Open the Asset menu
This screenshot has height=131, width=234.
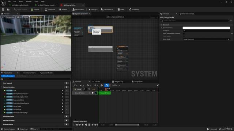pyautogui.click(x=21, y=1)
